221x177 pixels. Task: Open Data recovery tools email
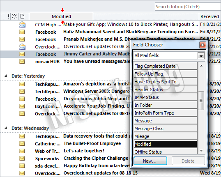click(97, 136)
